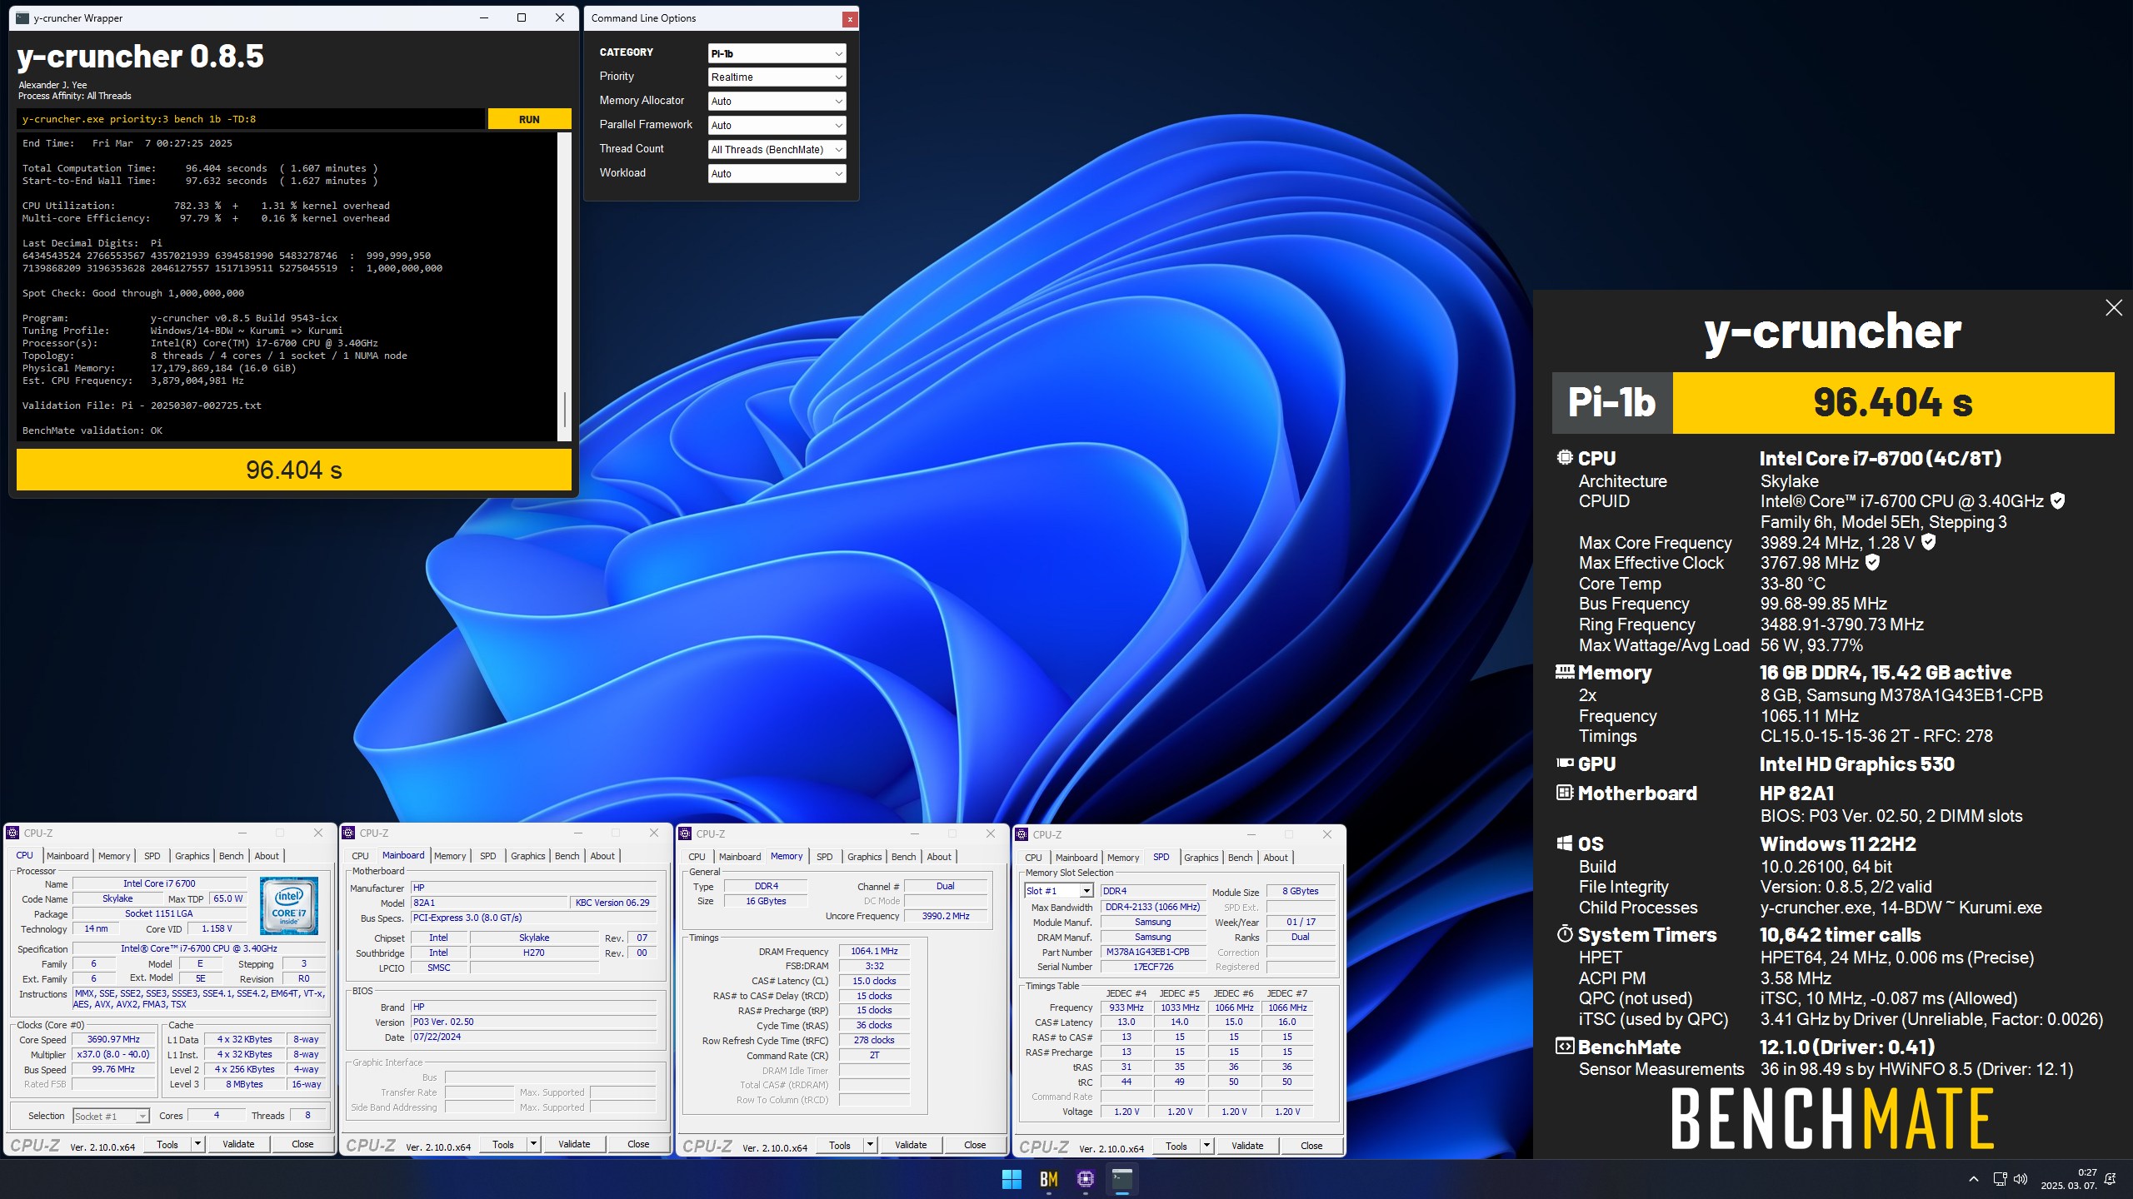Show hidden tray icons chevron
The width and height of the screenshot is (2133, 1199).
tap(1973, 1179)
